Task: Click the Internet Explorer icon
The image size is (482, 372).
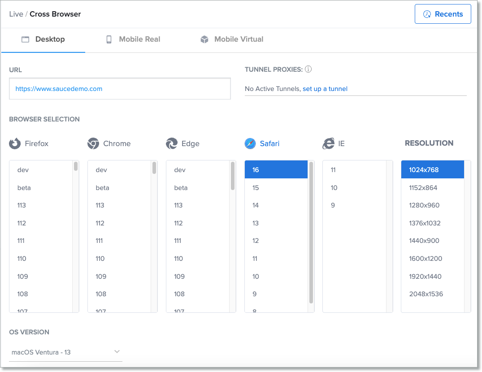Action: pyautogui.click(x=328, y=143)
